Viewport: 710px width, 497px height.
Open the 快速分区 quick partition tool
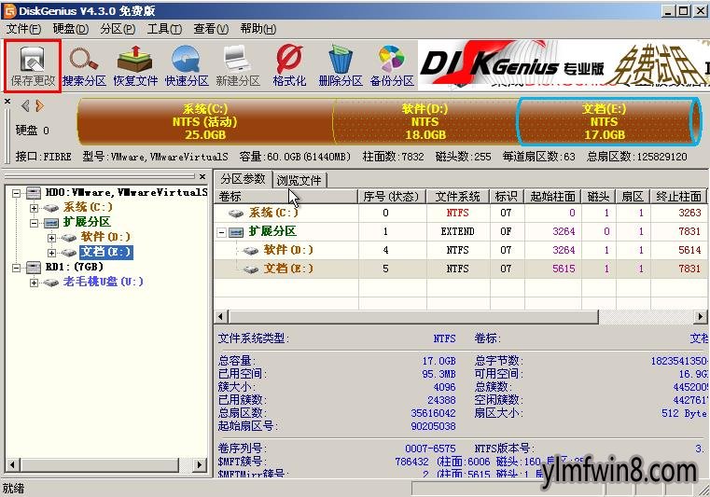tap(187, 66)
